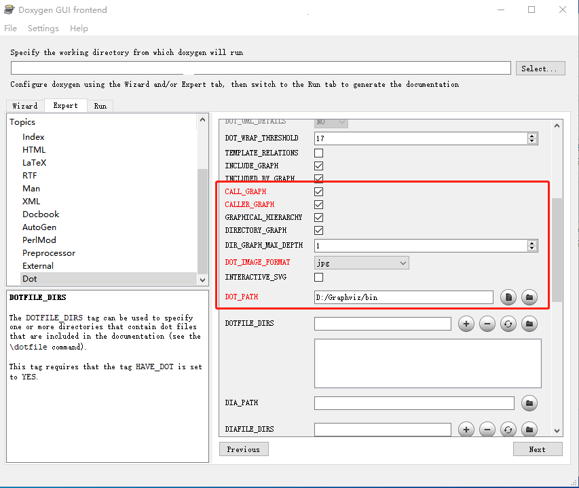The height and width of the screenshot is (488, 579).
Task: Uncheck the DIRECTORY_GRAPH checkbox
Action: [318, 230]
